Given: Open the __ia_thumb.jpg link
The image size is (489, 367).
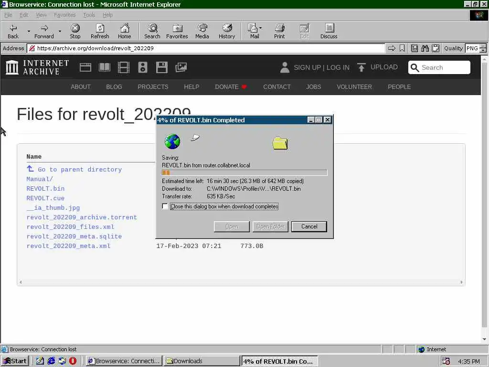Looking at the screenshot, I should point(53,208).
